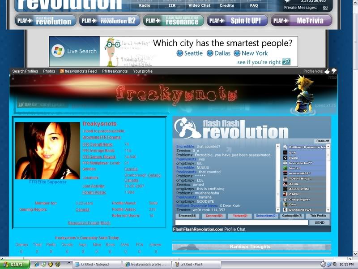
Task: Expand hidden quick launch icons chevron
Action: click(x=68, y=263)
